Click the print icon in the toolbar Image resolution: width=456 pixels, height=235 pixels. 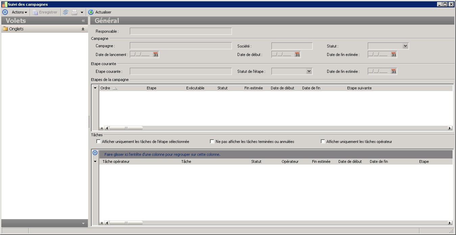tap(74, 12)
